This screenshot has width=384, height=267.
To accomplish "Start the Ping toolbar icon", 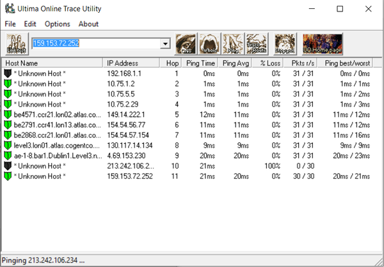I will (x=233, y=43).
